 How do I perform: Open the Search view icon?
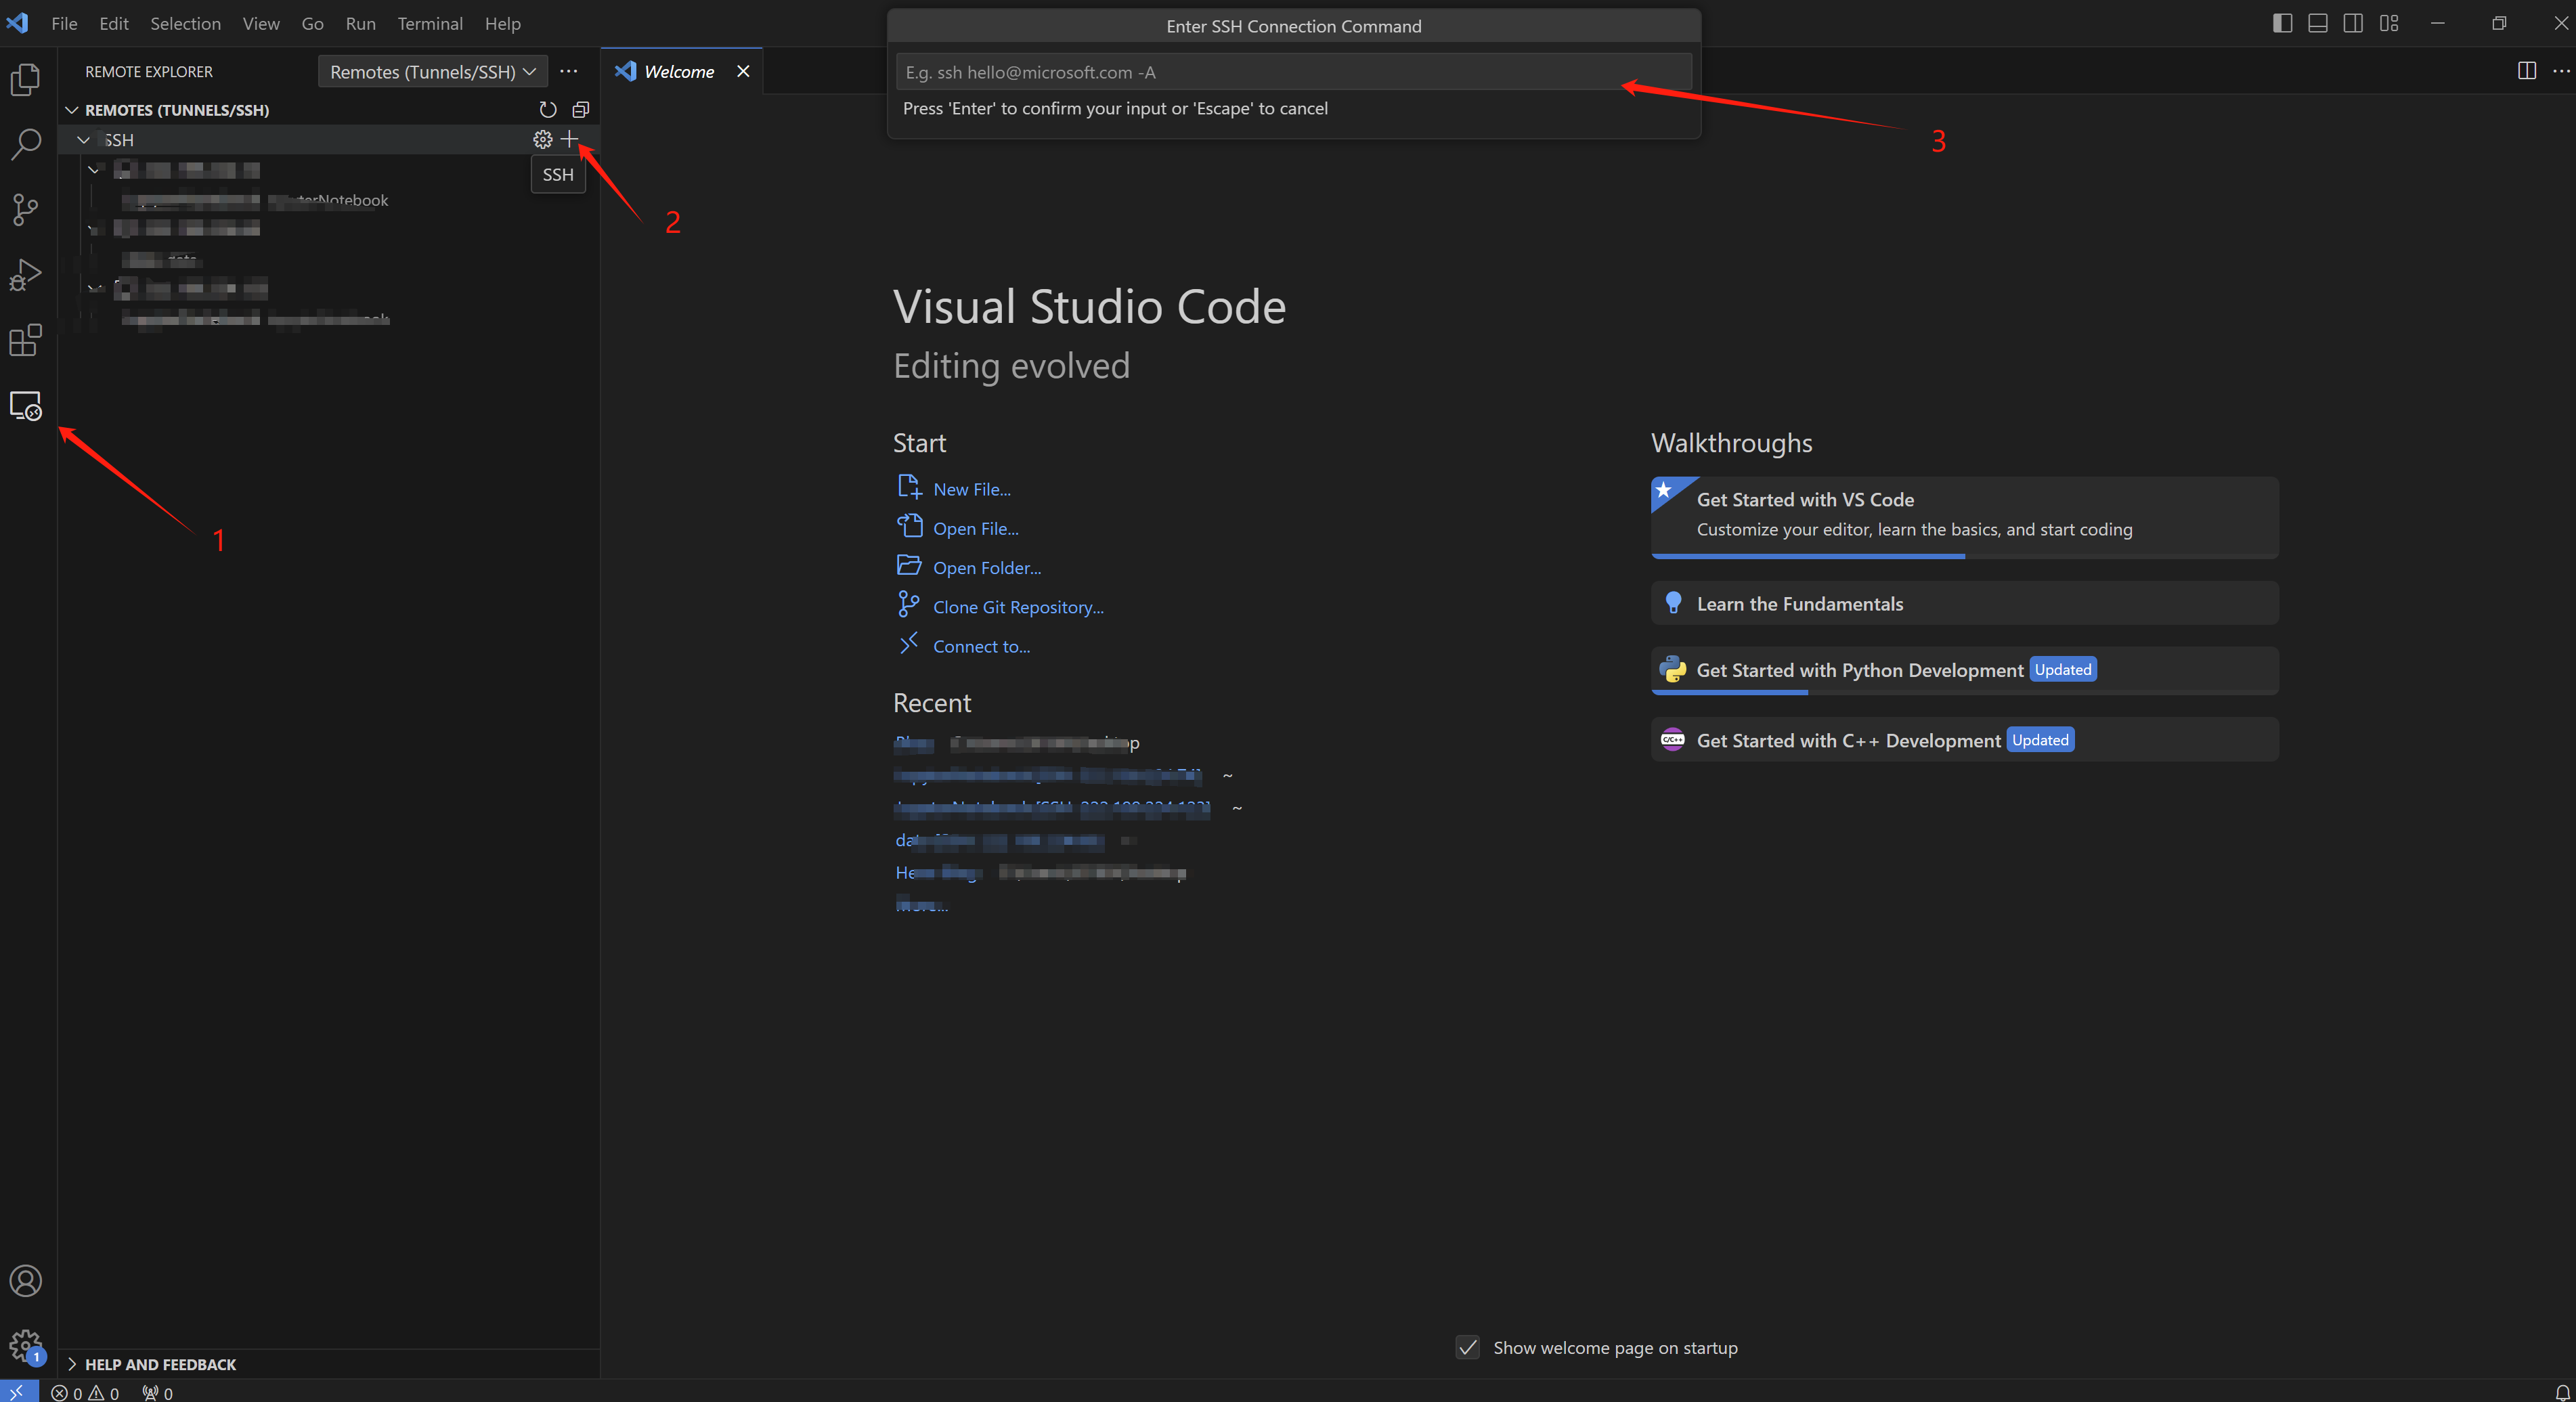pos(25,144)
